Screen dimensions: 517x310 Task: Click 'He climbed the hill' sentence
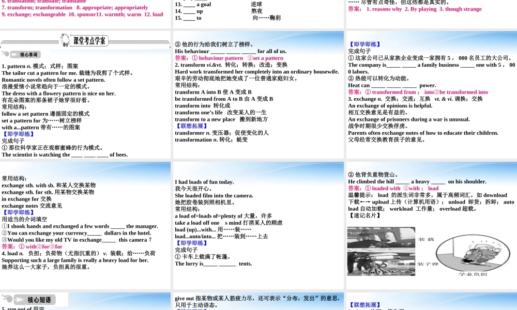click(417, 181)
